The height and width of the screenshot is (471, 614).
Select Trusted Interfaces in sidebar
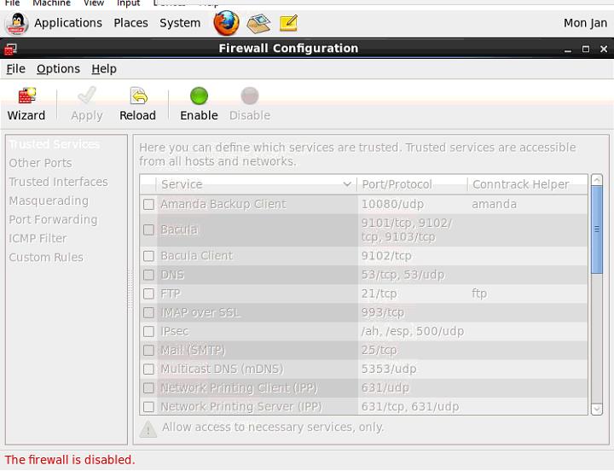(x=58, y=182)
